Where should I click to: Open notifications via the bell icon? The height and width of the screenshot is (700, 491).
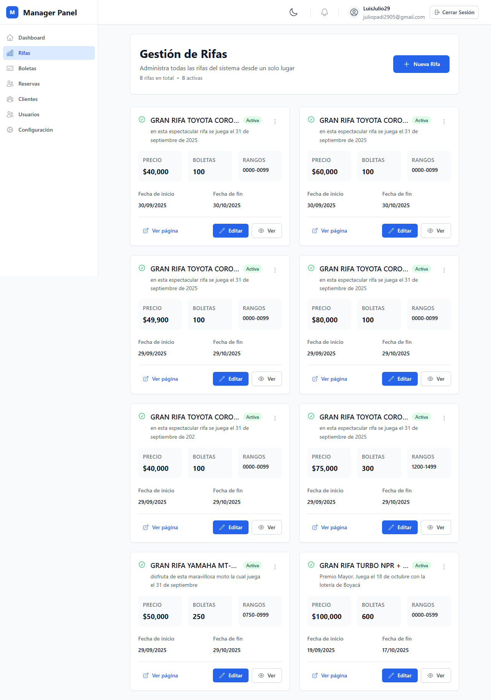click(325, 12)
